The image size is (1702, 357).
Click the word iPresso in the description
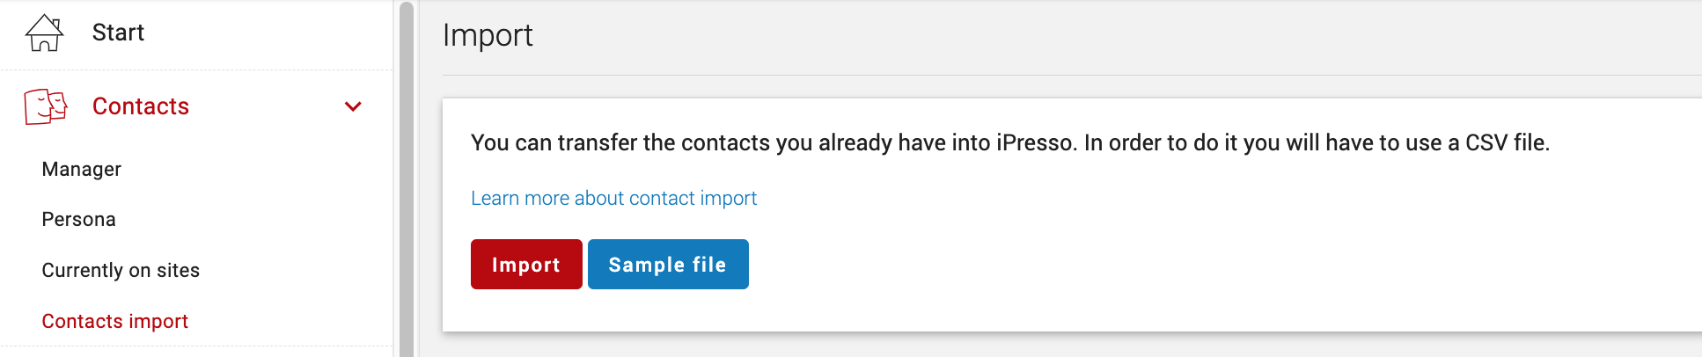tap(1036, 142)
